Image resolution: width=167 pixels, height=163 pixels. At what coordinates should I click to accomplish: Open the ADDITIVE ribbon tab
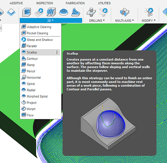pyautogui.click(x=16, y=3)
